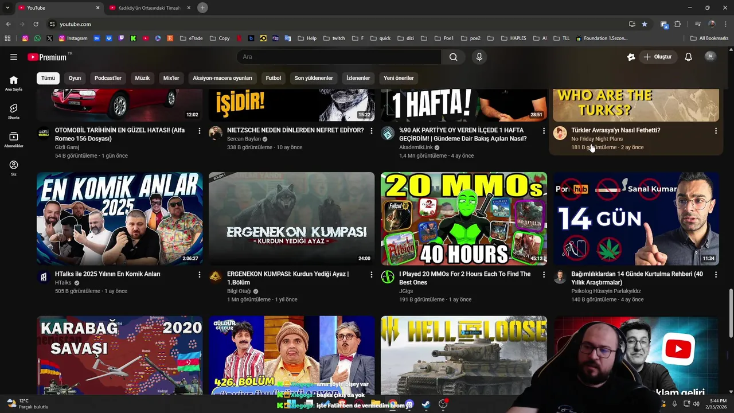Select the Yeni öneriler chip

(x=399, y=78)
